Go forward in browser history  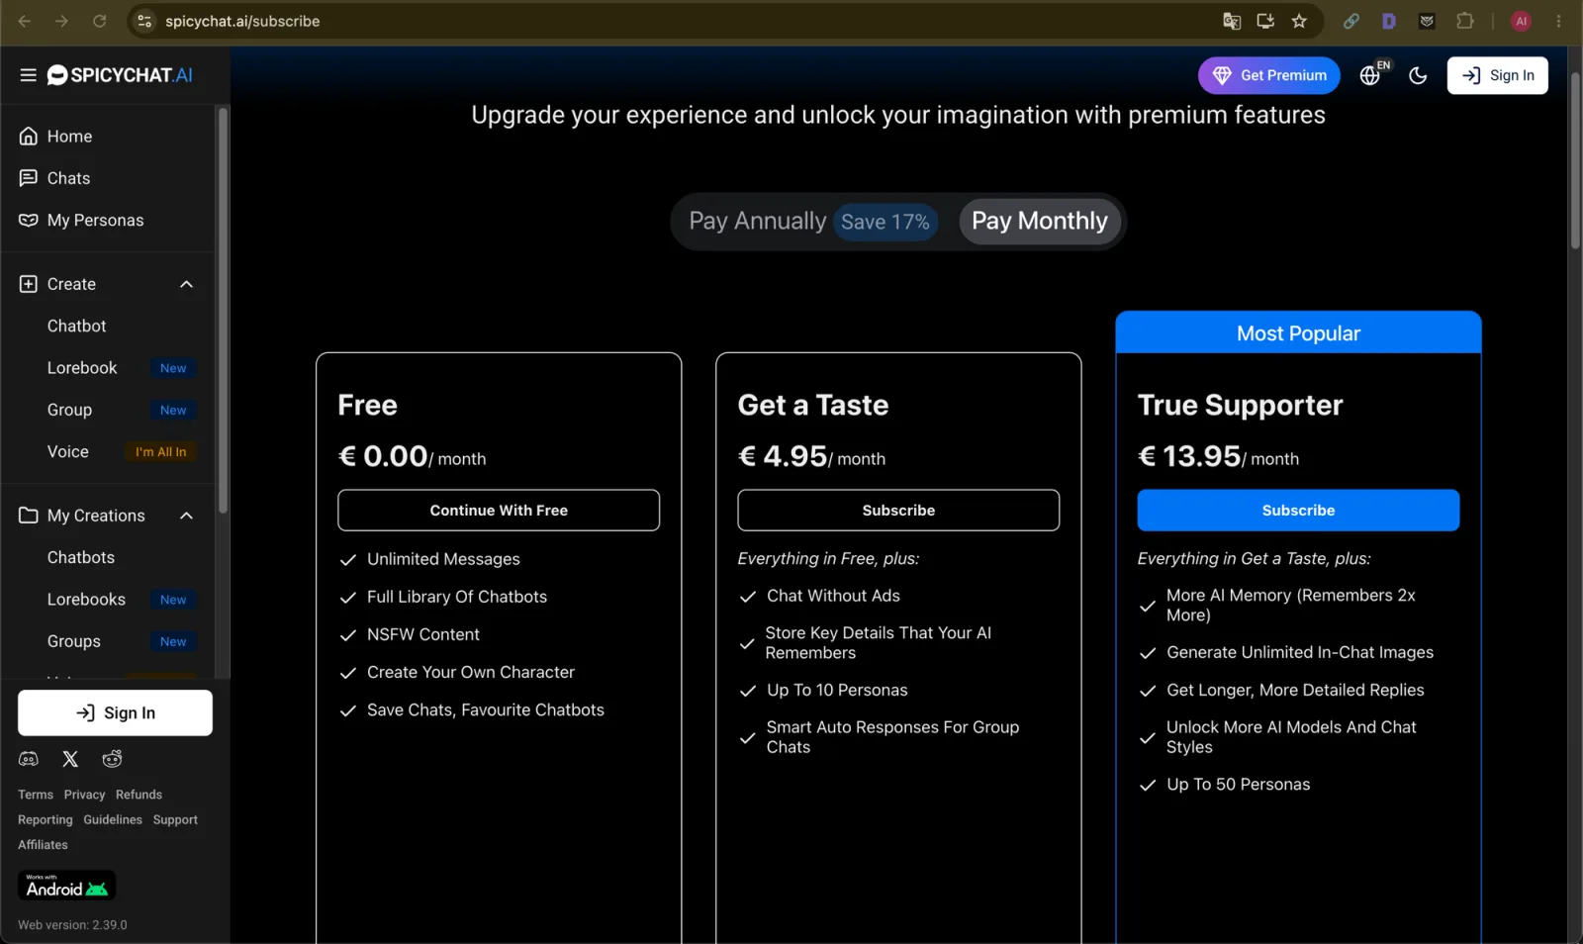[x=61, y=21]
